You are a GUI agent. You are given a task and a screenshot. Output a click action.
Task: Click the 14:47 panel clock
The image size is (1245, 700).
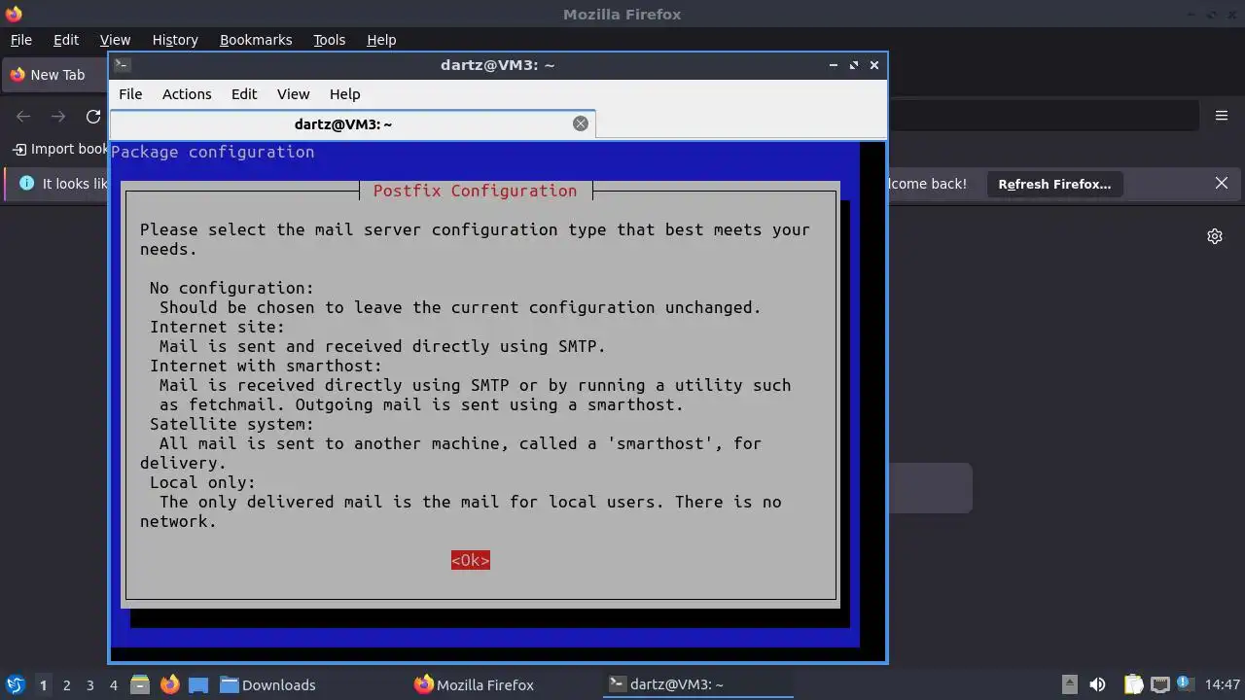tap(1222, 684)
